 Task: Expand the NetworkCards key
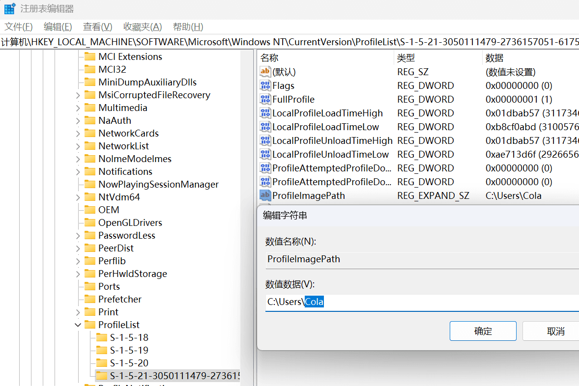coord(78,134)
